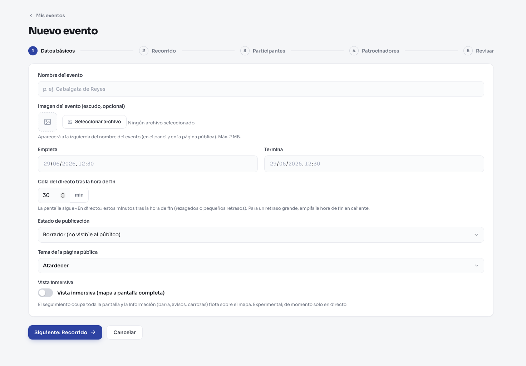Click the event image placeholder thumbnail
Screen dimensions: 526x366
48,122
